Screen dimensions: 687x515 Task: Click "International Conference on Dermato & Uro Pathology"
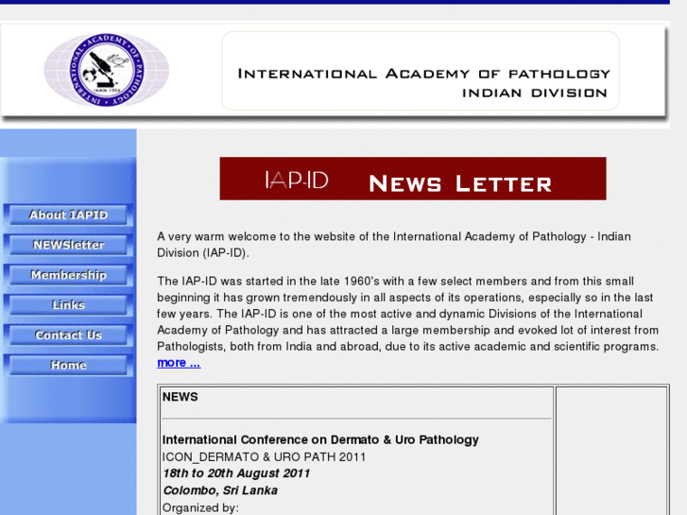[x=320, y=439]
